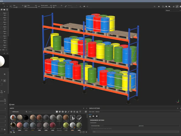
Task: Click the add-effect icon beside the folder icon
Action: click(x=2, y=9)
